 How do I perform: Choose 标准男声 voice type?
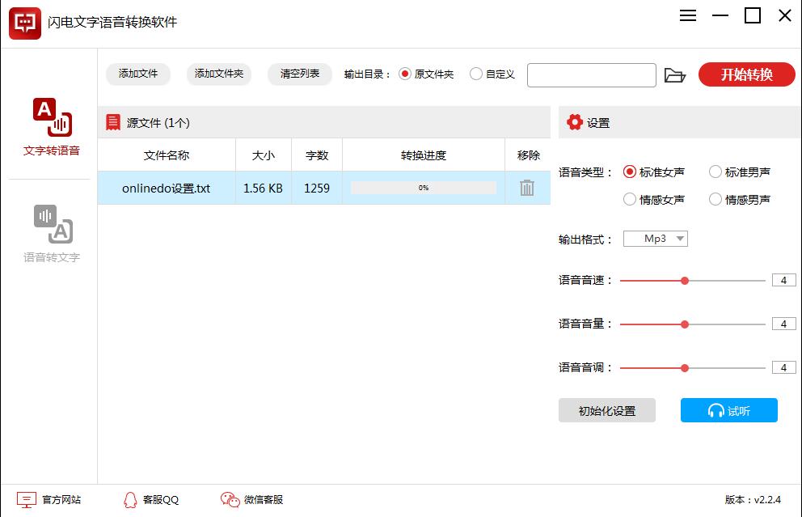(715, 172)
